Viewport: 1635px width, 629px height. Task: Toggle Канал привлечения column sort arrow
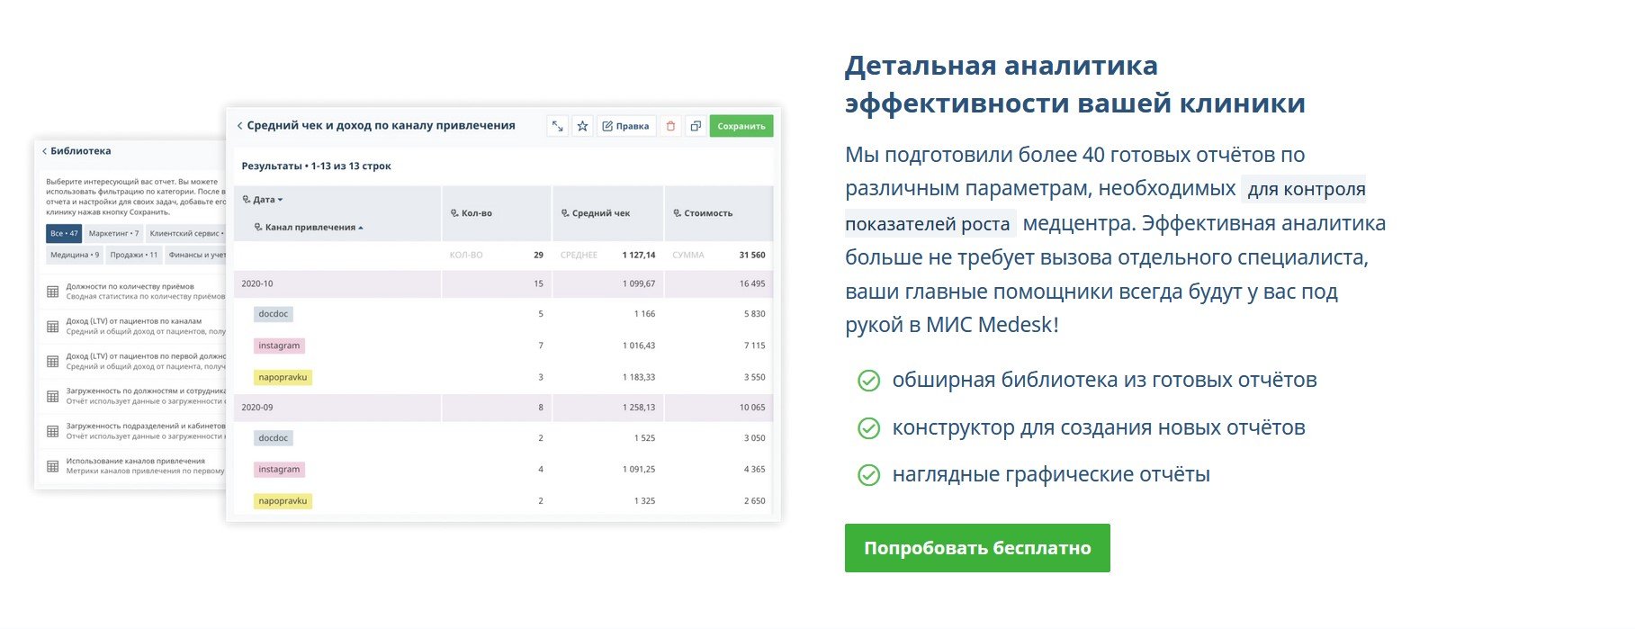[x=361, y=228]
